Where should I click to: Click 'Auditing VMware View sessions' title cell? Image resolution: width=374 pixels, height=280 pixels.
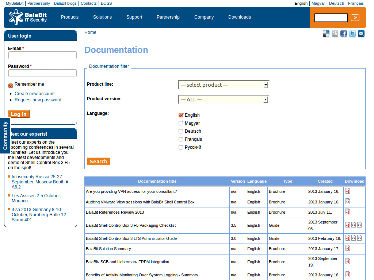pyautogui.click(x=157, y=202)
